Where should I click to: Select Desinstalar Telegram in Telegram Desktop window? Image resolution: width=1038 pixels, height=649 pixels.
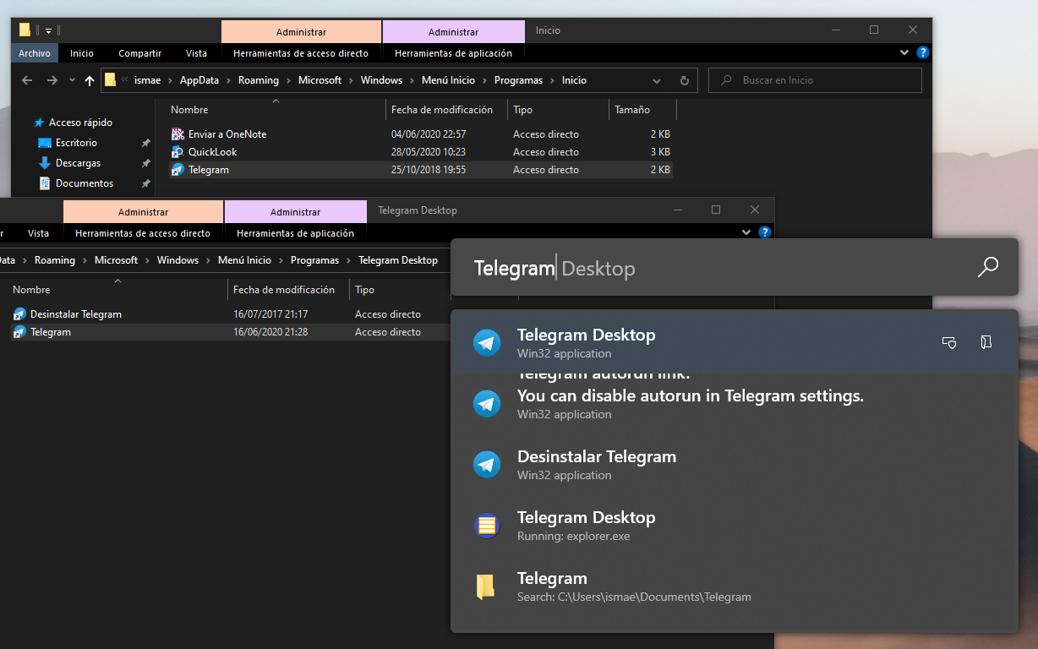[76, 314]
